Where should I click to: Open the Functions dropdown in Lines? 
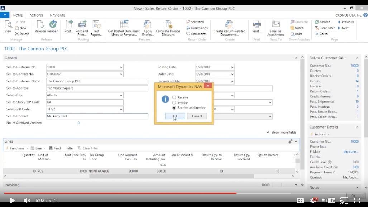pos(17,148)
